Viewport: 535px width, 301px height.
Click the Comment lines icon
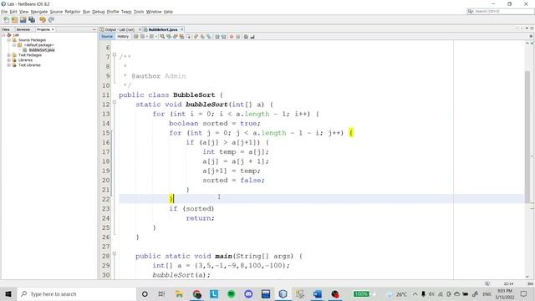(246, 37)
